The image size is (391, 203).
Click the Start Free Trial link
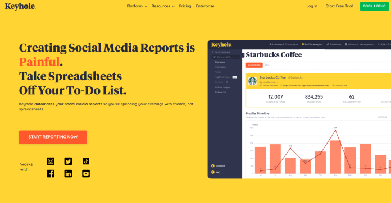[339, 6]
